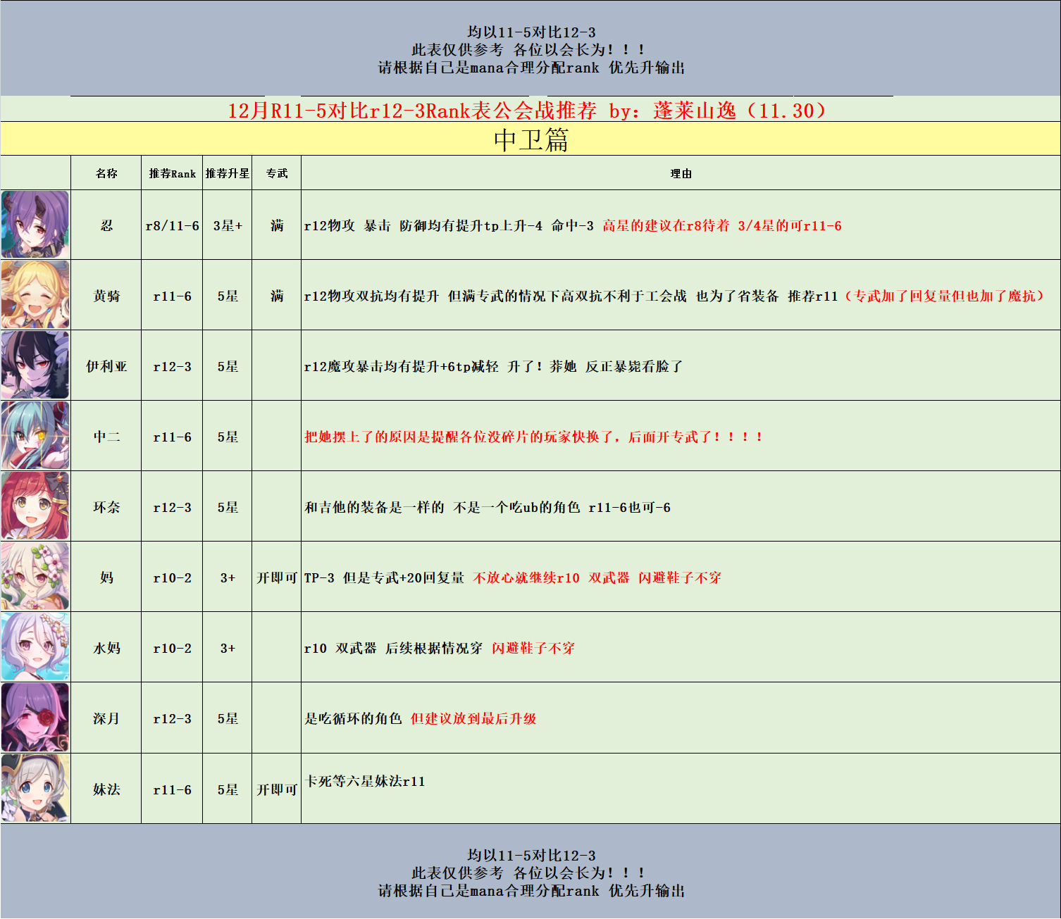Click reason text TP-3 但是专武+20回复量
This screenshot has height=919, width=1061.
384,577
